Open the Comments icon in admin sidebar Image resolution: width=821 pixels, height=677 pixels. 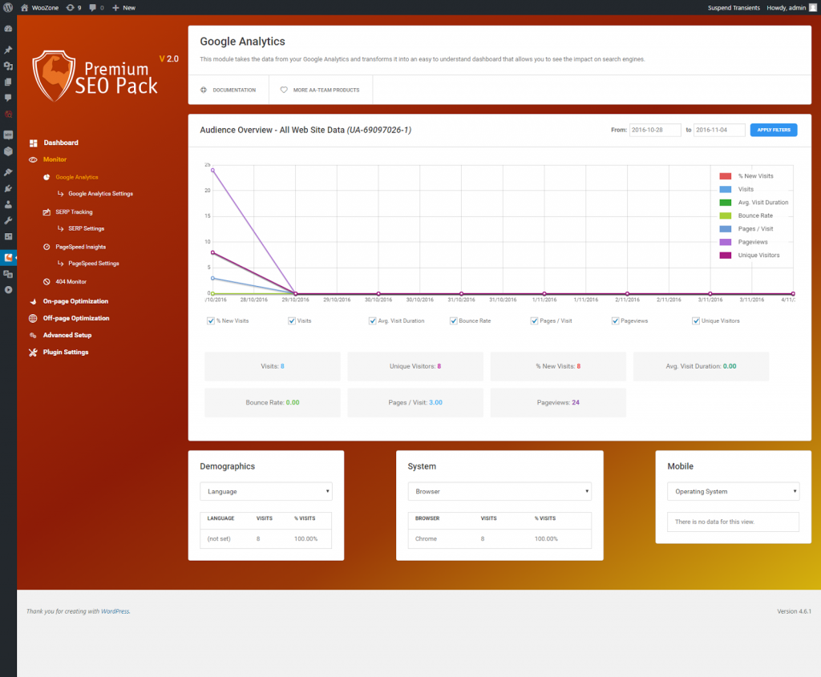click(x=8, y=98)
